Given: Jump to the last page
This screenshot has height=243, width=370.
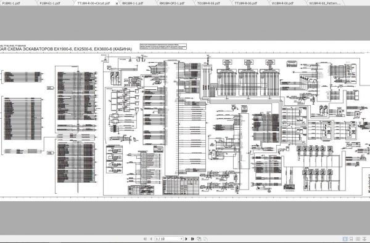Looking at the screenshot, I should point(192,239).
